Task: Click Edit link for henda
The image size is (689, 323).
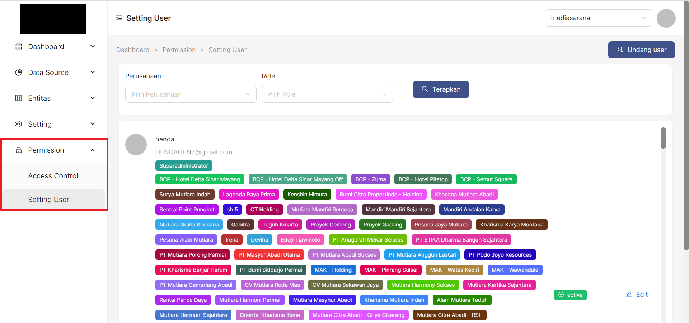Action: tap(637, 295)
